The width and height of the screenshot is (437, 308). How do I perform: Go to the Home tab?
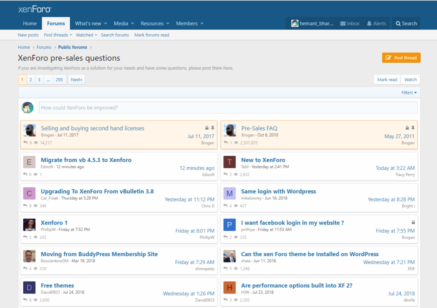[x=30, y=24]
